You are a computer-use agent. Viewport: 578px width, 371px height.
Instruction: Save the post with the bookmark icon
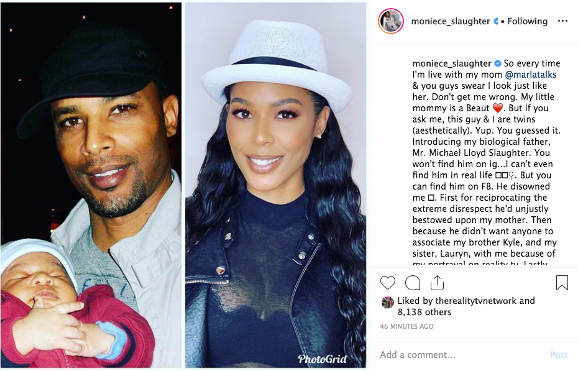pyautogui.click(x=562, y=283)
